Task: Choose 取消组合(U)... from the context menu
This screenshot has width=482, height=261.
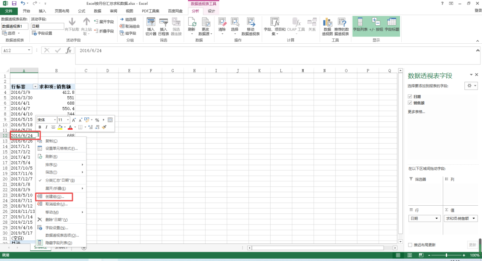Action: [56, 204]
